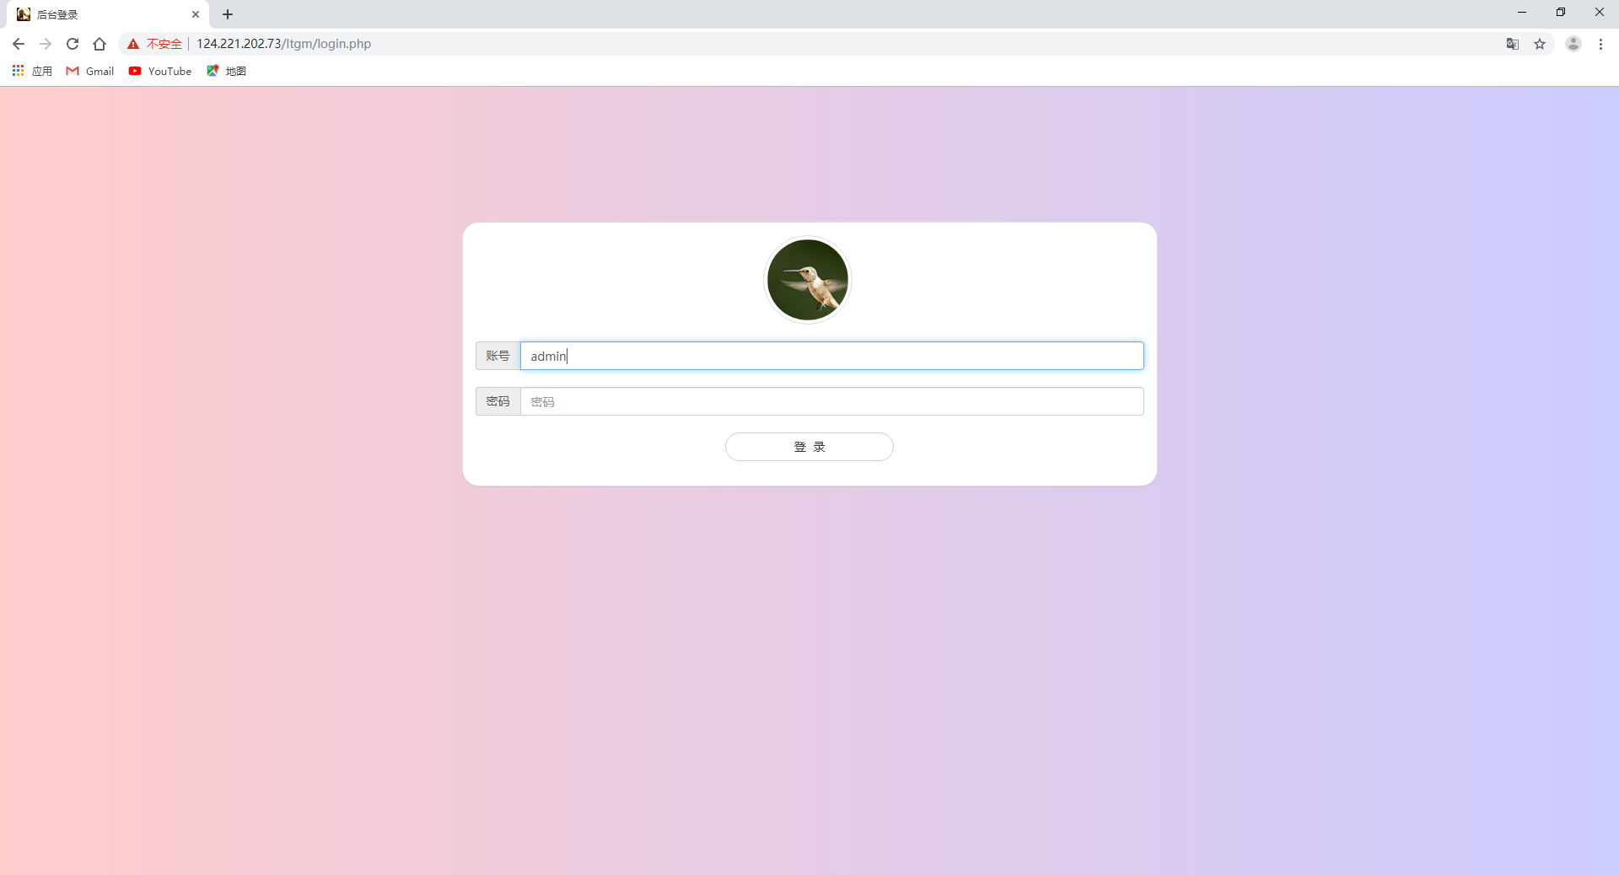Image resolution: width=1619 pixels, height=875 pixels.
Task: Click the not secure warning icon
Action: coord(133,44)
